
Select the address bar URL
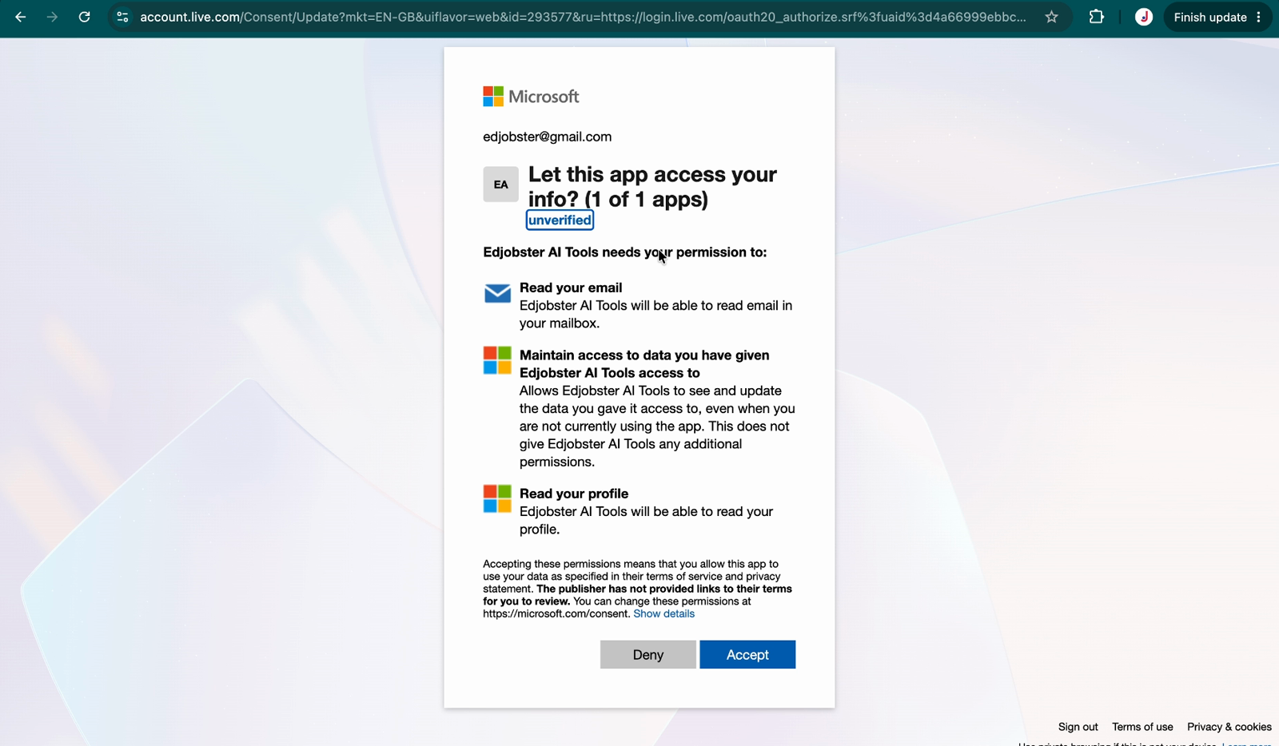583,17
